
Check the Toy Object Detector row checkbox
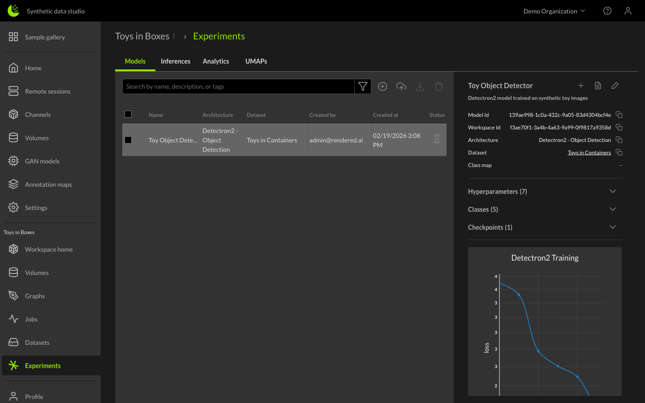(128, 140)
